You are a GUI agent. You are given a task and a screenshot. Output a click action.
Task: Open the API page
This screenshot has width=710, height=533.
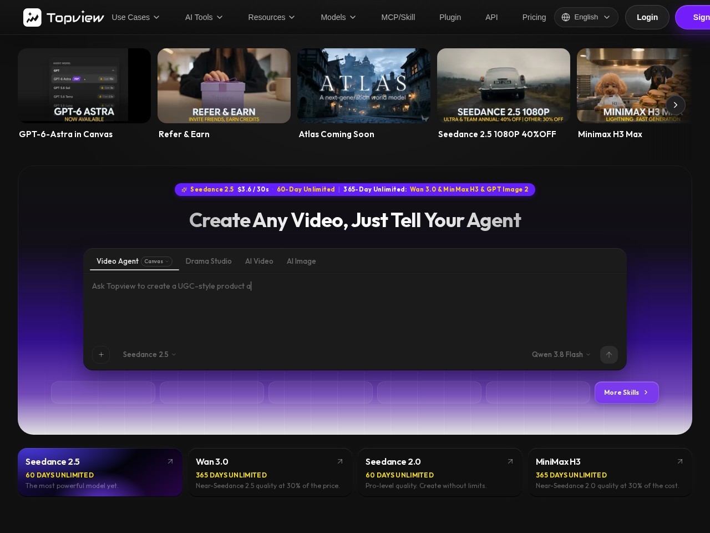[491, 17]
